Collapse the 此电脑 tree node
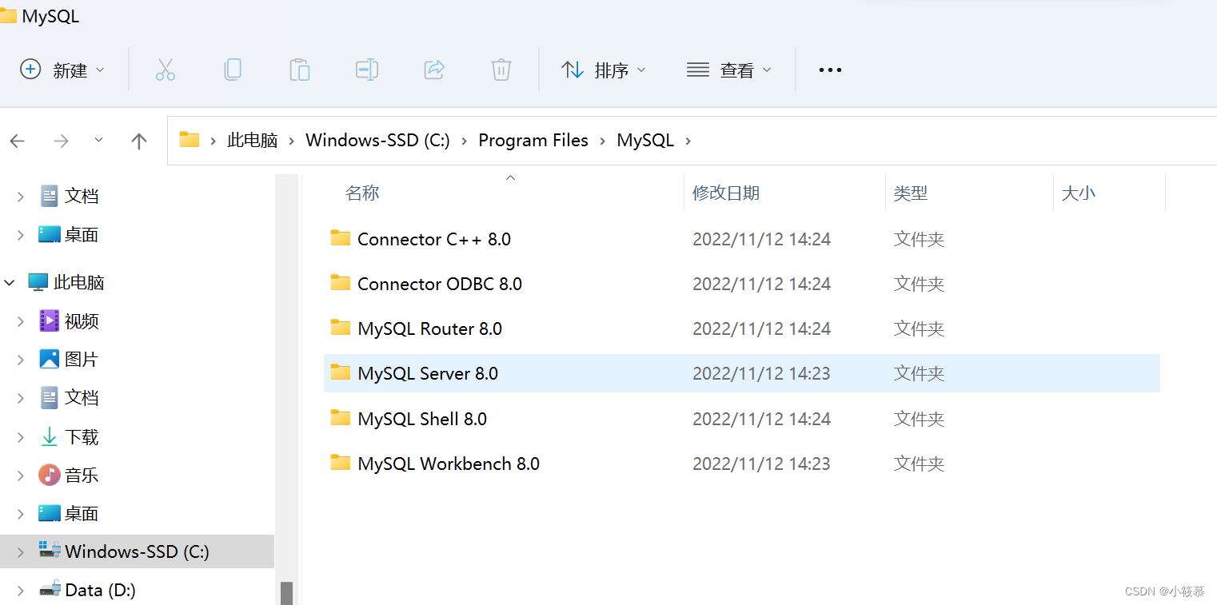 [x=10, y=282]
